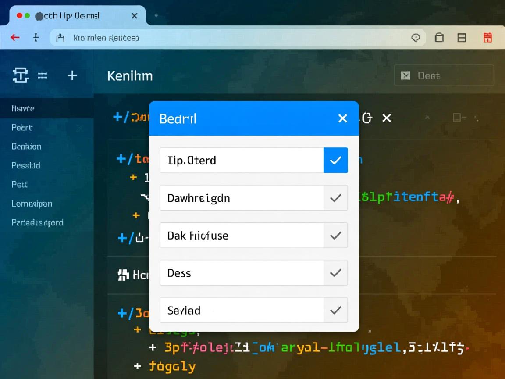Click the Kenihm app logo icon
The image size is (505, 379).
pyautogui.click(x=21, y=75)
